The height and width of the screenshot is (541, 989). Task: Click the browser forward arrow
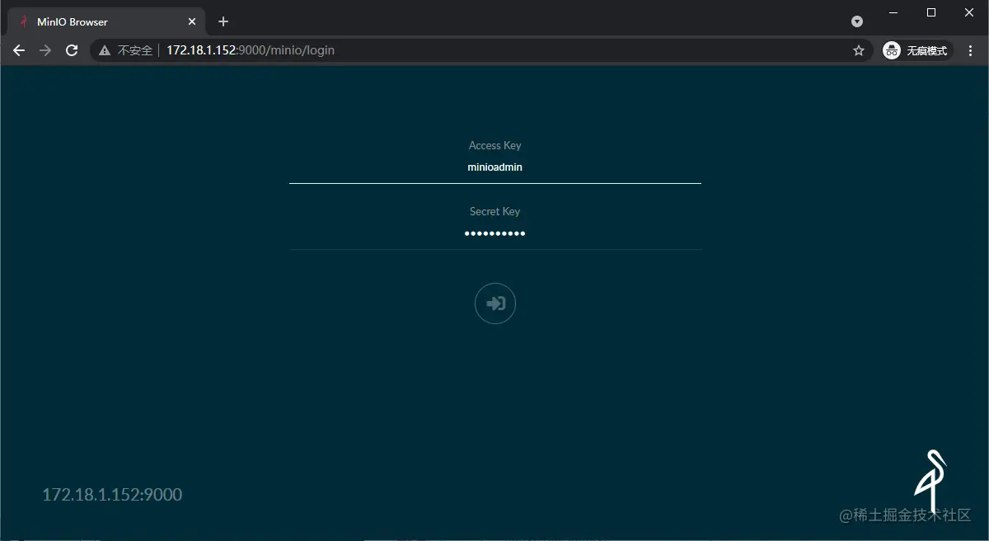point(45,50)
